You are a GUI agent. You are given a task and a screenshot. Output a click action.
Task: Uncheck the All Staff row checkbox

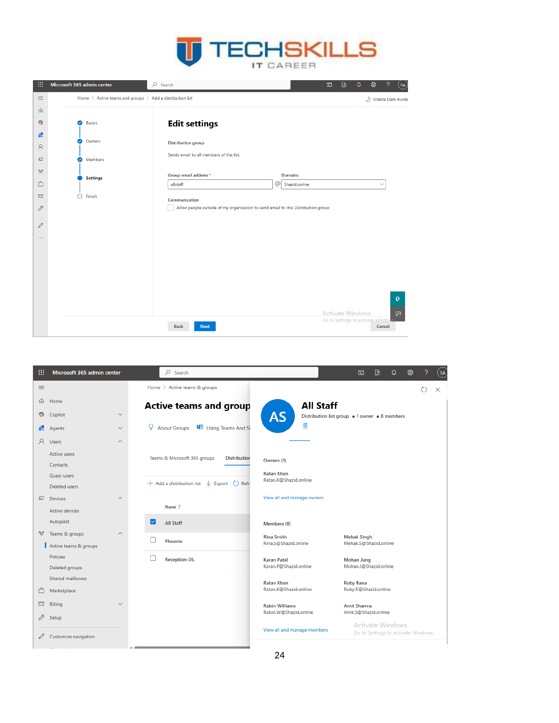(153, 522)
